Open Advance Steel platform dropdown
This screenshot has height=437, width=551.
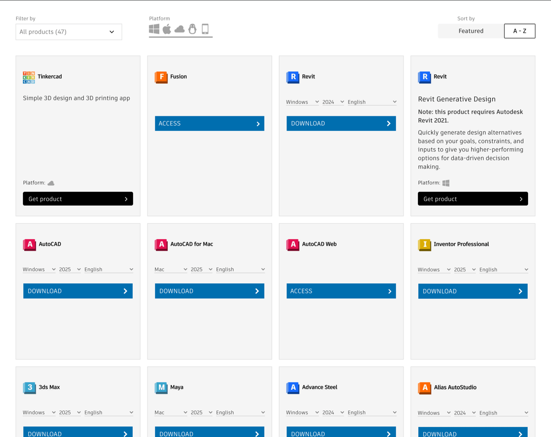tap(302, 413)
